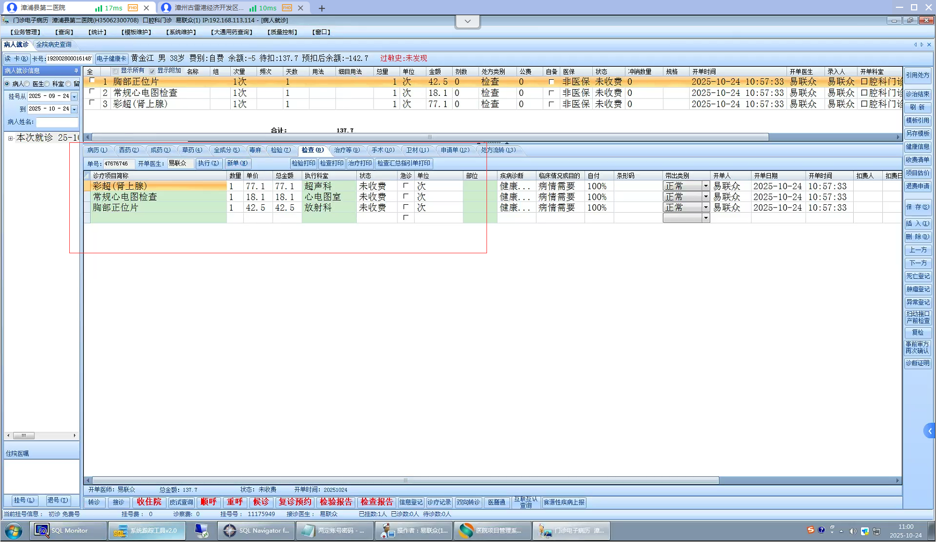Open 带出类别 dropdown for 彩超(肾上腺)
This screenshot has width=936, height=542.
click(705, 186)
